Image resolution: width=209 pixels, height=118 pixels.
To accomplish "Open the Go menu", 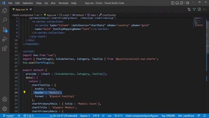I will [x=46, y=3].
